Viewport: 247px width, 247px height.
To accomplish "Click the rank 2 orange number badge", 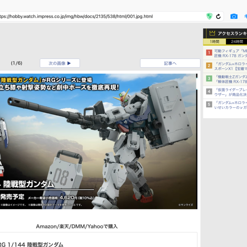I will pyautogui.click(x=209, y=65).
